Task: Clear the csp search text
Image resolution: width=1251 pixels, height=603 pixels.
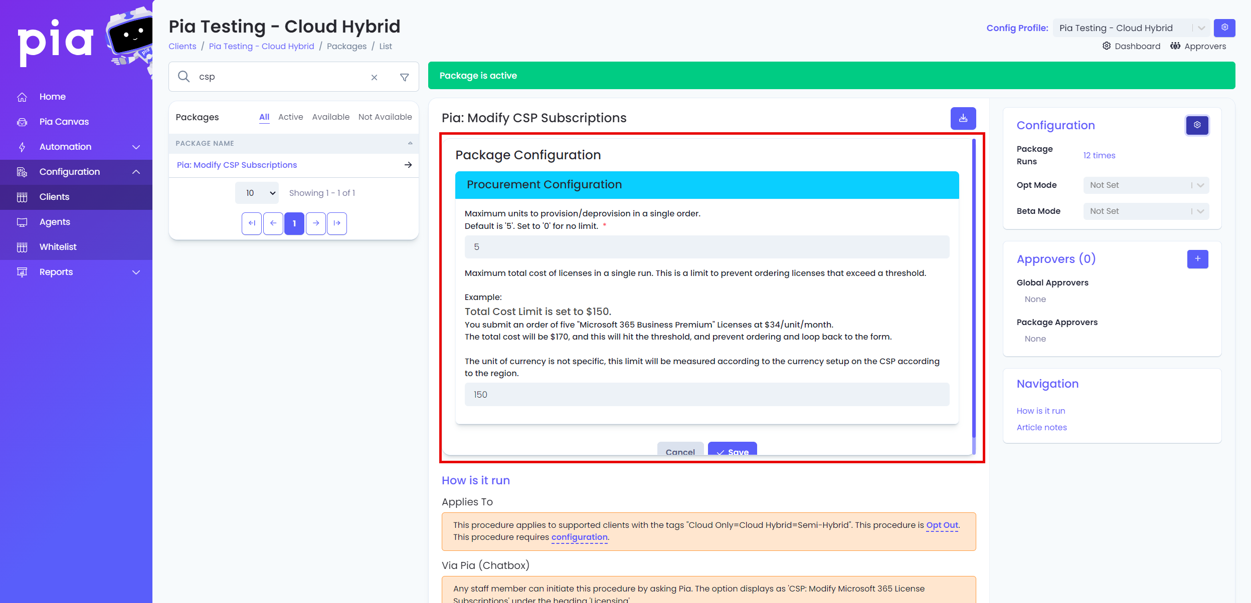Action: 374,77
